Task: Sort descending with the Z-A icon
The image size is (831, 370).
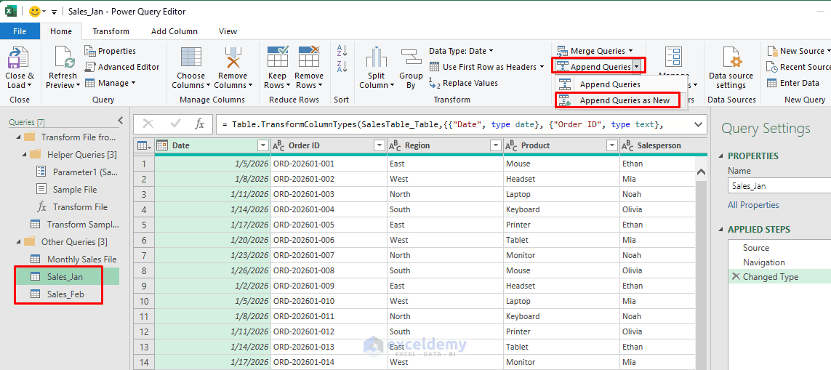Action: pos(342,67)
